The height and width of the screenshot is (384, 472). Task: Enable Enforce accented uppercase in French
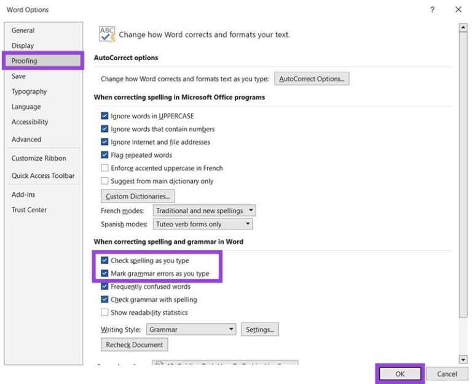(x=104, y=168)
